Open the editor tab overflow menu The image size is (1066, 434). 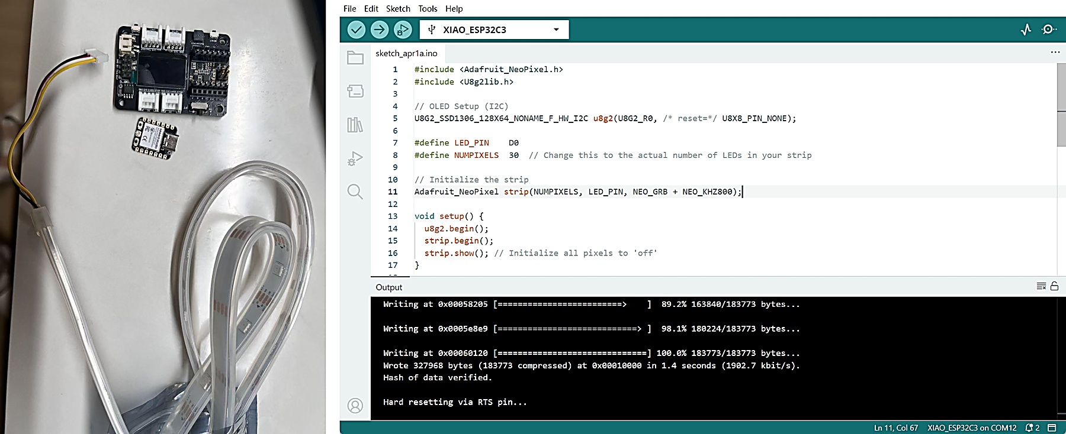click(1055, 53)
